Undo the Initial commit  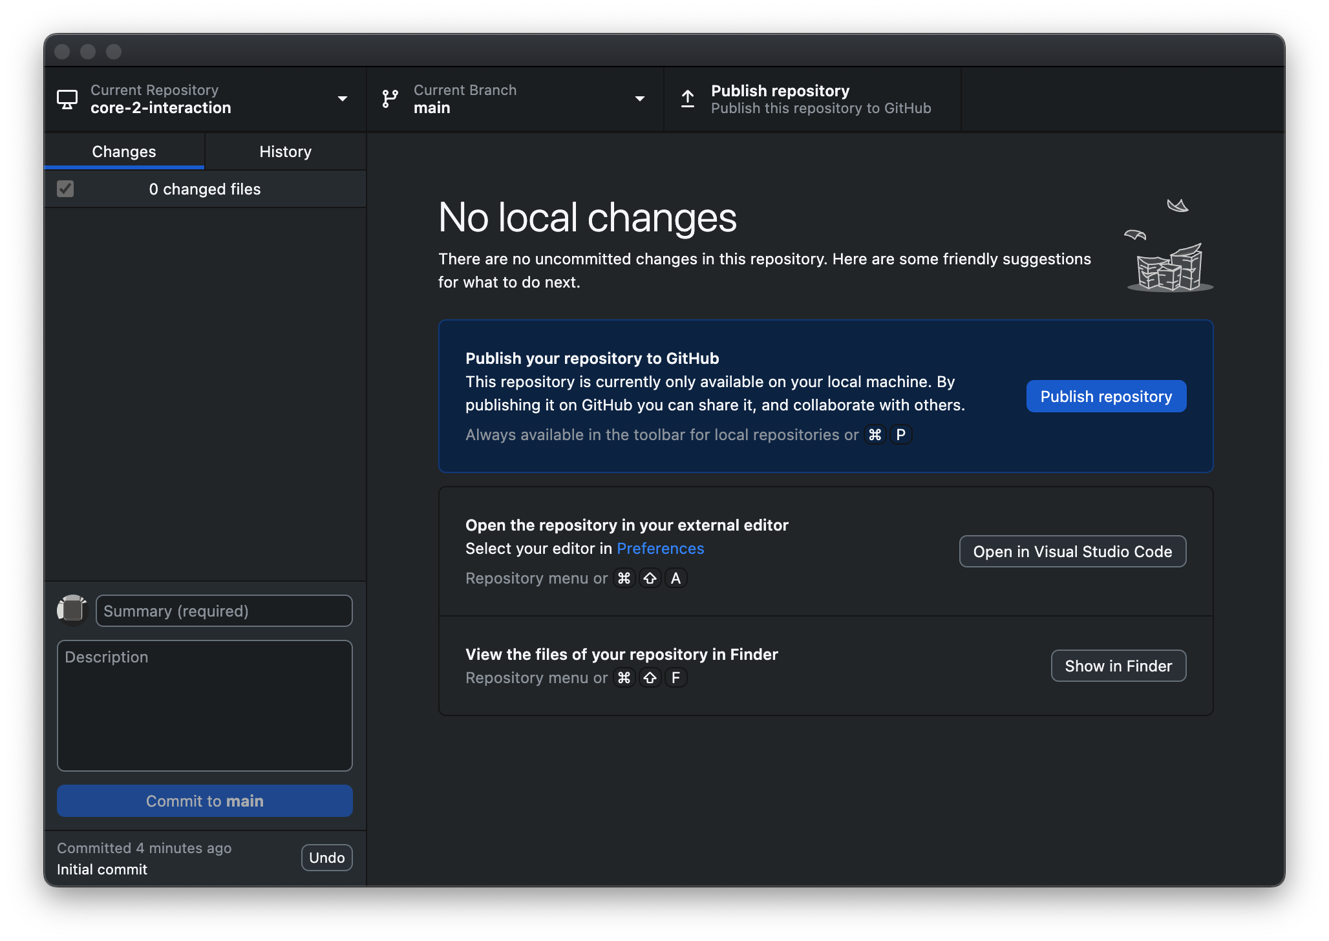click(326, 858)
